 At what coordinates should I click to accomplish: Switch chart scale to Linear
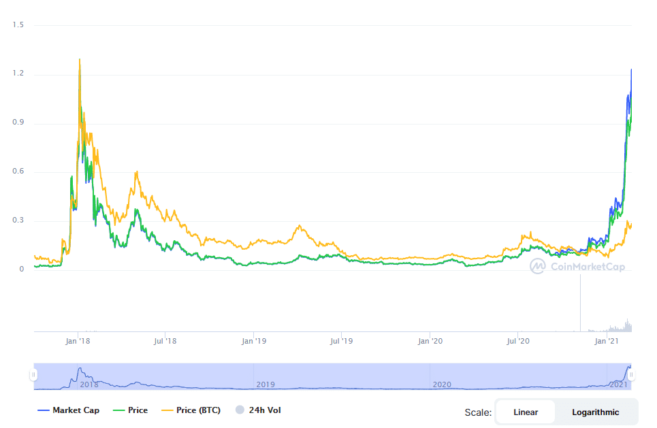pos(525,412)
